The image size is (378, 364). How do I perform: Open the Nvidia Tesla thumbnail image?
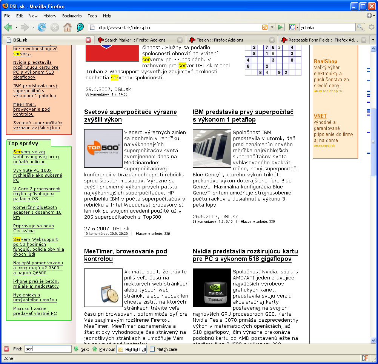(x=212, y=287)
